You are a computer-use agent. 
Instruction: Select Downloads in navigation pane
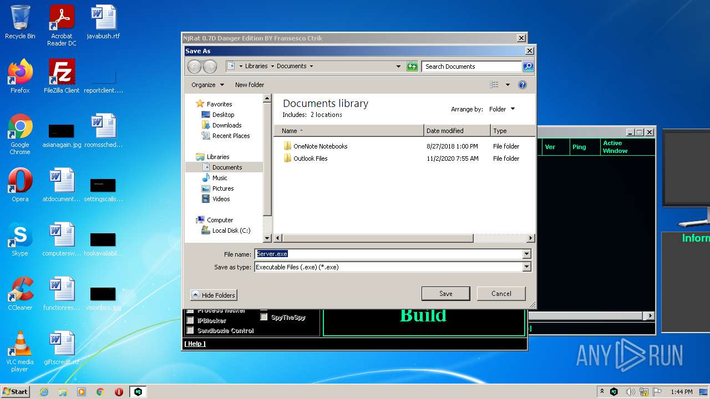[x=227, y=125]
